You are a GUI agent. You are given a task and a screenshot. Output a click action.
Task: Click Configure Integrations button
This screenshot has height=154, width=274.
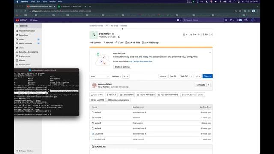(119, 100)
